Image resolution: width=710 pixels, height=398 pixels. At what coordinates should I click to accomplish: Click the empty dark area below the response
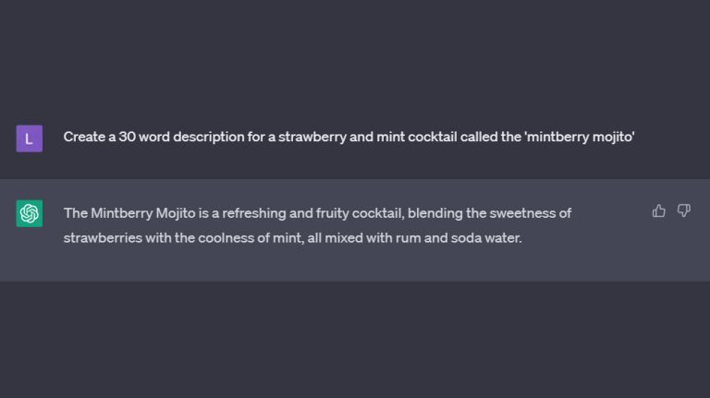tap(355, 340)
